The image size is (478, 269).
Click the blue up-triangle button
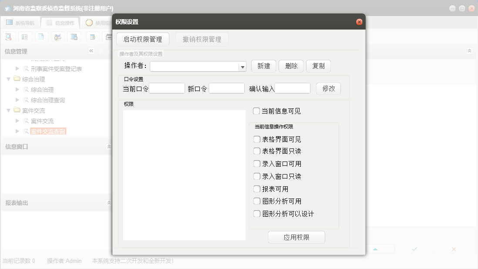tap(375, 249)
